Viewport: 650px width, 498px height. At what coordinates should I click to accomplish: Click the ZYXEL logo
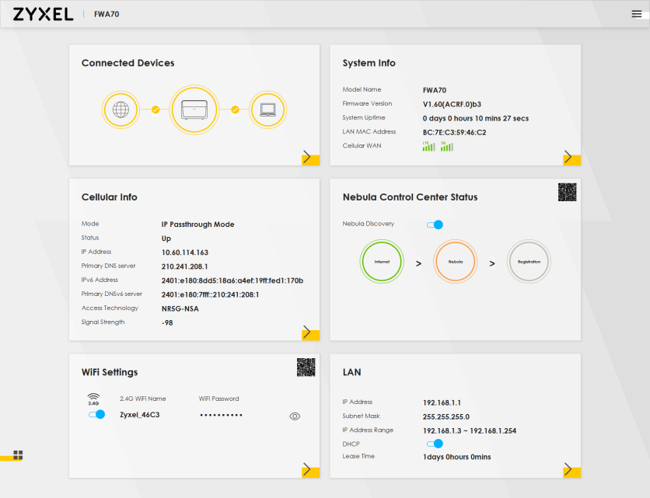click(x=44, y=14)
